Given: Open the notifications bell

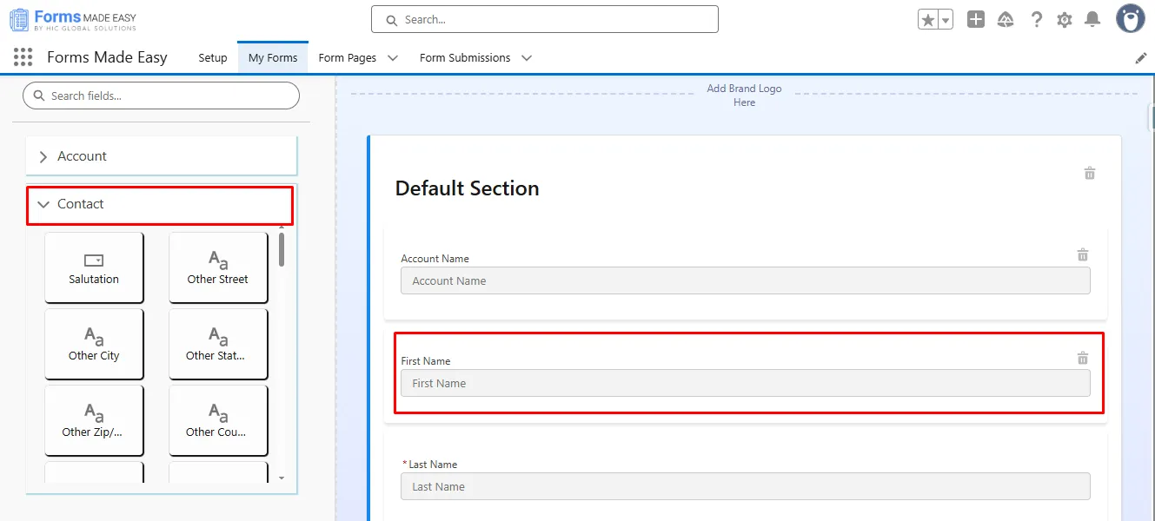Looking at the screenshot, I should pyautogui.click(x=1093, y=20).
